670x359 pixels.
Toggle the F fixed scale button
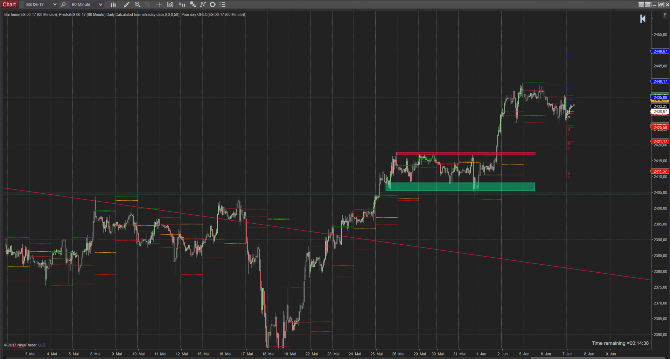point(665,15)
